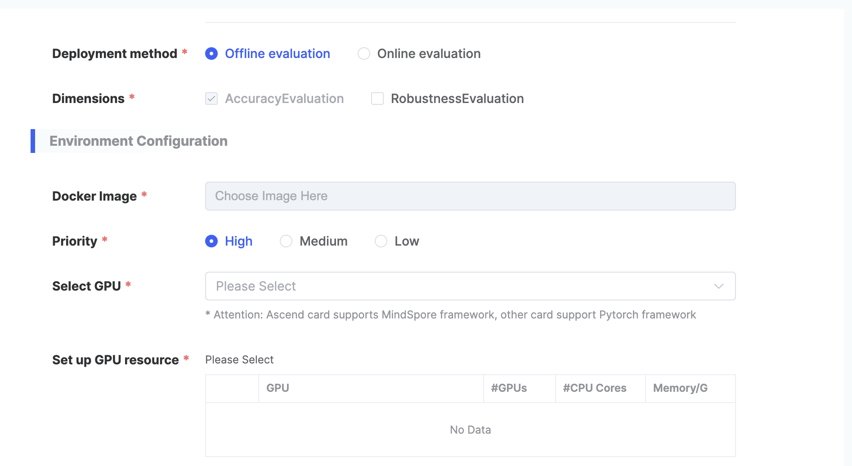
Task: Click the Environment Configuration section heading
Action: [139, 141]
